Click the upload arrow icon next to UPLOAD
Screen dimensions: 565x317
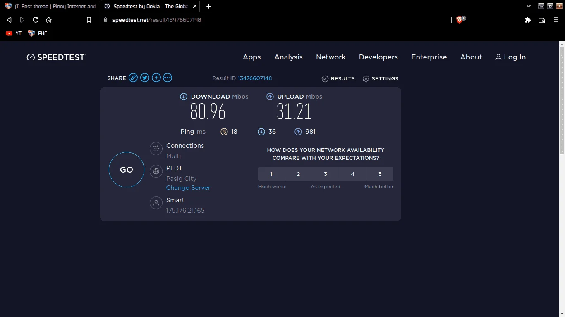tap(270, 97)
